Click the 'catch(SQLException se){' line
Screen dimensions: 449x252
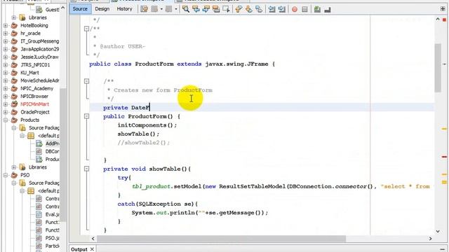(157, 204)
